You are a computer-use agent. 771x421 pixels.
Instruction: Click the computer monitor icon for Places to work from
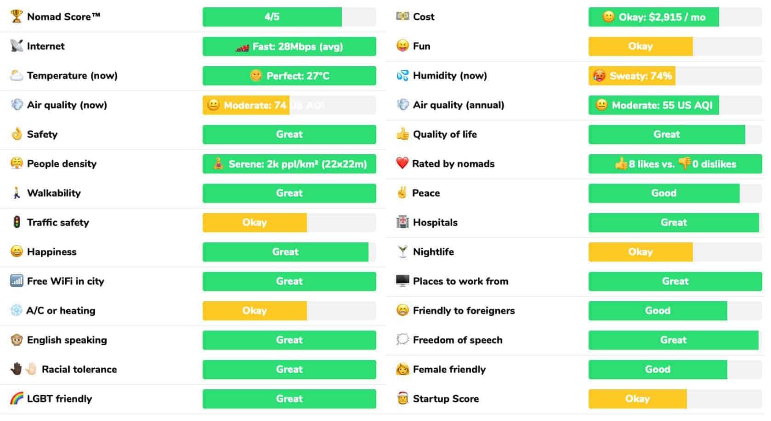tap(403, 281)
